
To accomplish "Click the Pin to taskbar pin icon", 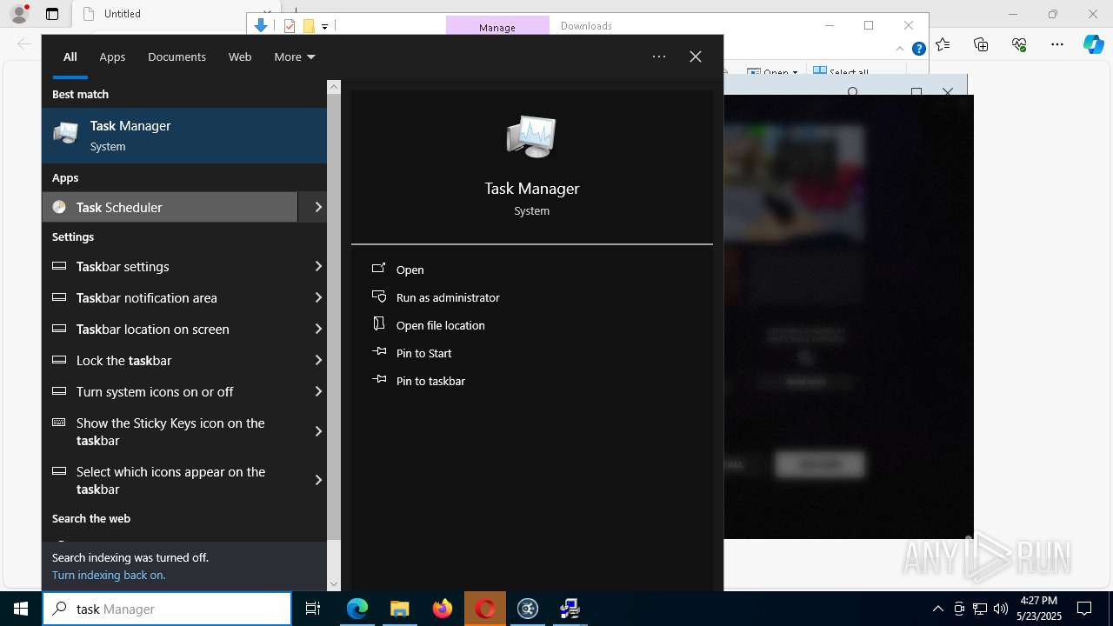I will click(x=379, y=380).
